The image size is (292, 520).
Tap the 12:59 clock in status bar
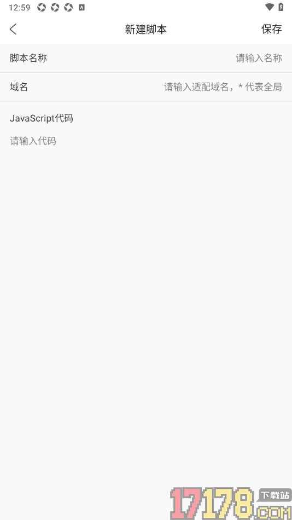pos(19,7)
